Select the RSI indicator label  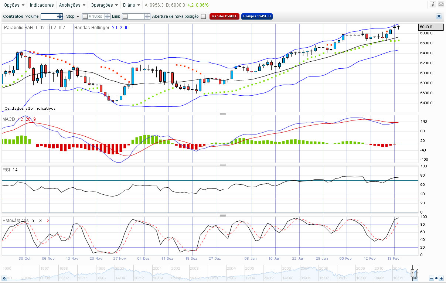[6, 170]
